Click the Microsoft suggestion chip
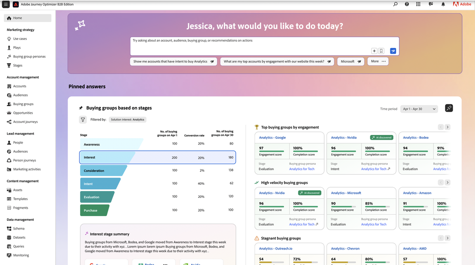Screen dimensions: 475x265 [x=351, y=61]
